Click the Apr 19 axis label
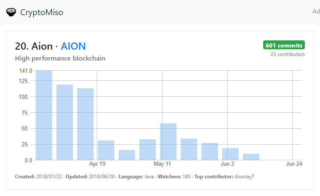The width and height of the screenshot is (320, 196). (x=97, y=164)
